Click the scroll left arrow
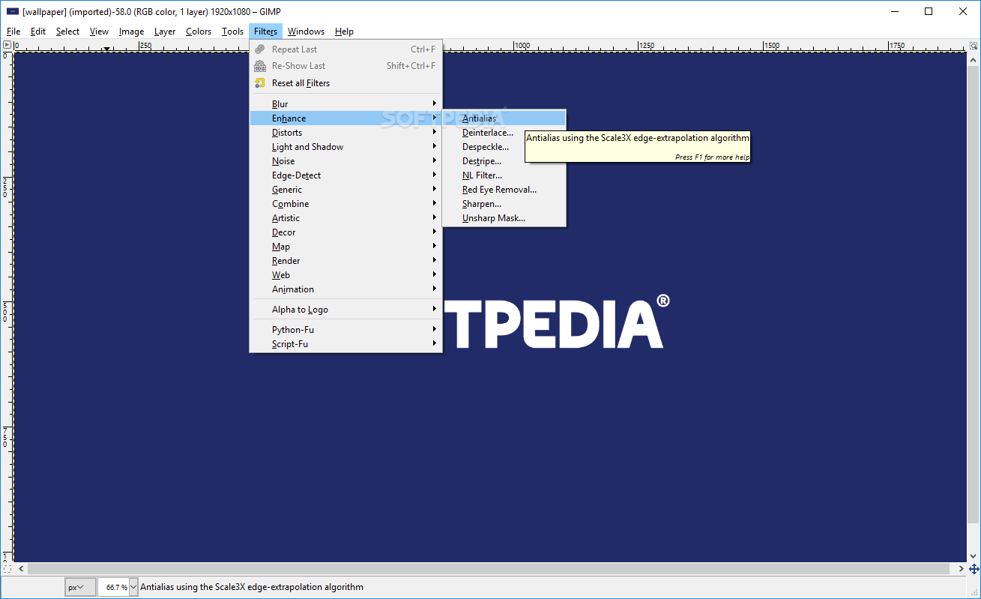This screenshot has height=599, width=981. (x=19, y=568)
